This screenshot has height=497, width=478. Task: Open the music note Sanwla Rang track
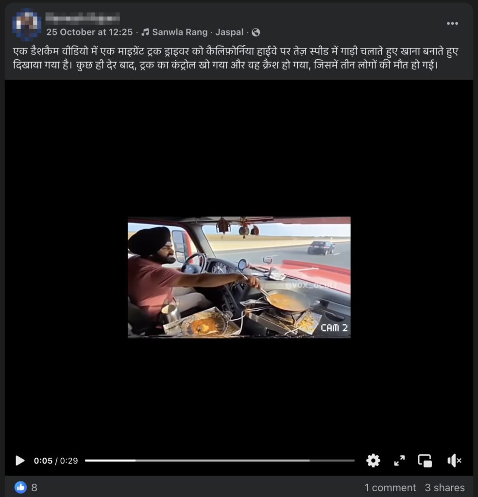pos(145,32)
